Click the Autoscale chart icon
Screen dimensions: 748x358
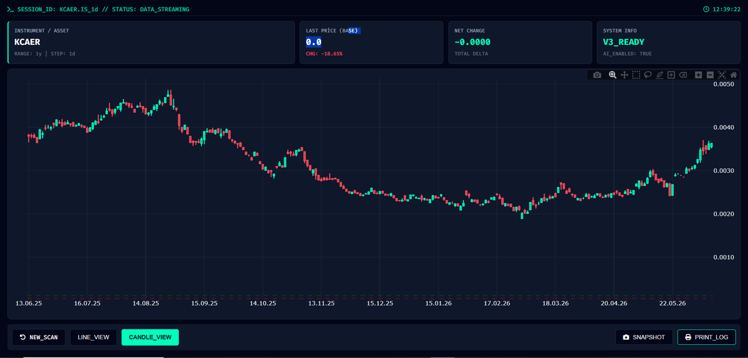722,75
